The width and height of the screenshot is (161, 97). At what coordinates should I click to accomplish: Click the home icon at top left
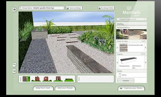pyautogui.click(x=15, y=9)
